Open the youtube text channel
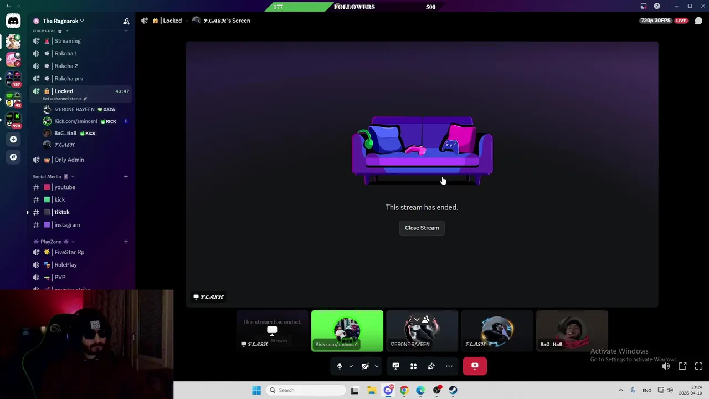Viewport: 709px width, 399px height. point(80,187)
